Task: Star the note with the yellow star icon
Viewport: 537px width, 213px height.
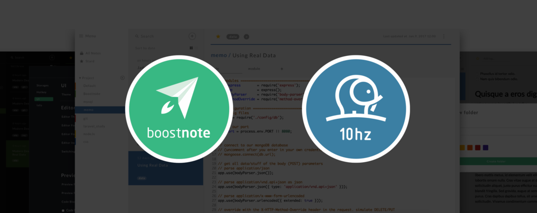Action: [x=218, y=37]
